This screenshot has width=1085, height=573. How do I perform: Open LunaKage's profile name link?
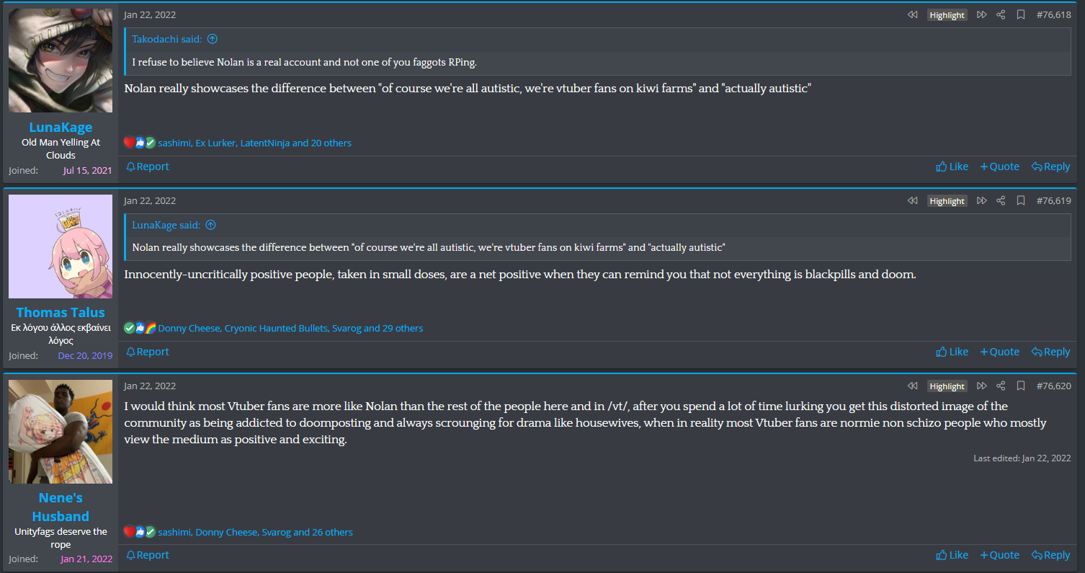click(61, 128)
